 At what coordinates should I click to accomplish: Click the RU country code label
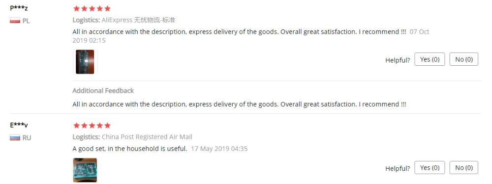point(27,138)
